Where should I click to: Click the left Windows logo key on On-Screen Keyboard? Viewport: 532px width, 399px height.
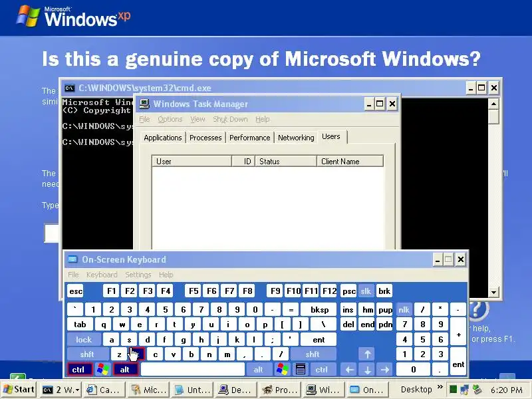103,369
